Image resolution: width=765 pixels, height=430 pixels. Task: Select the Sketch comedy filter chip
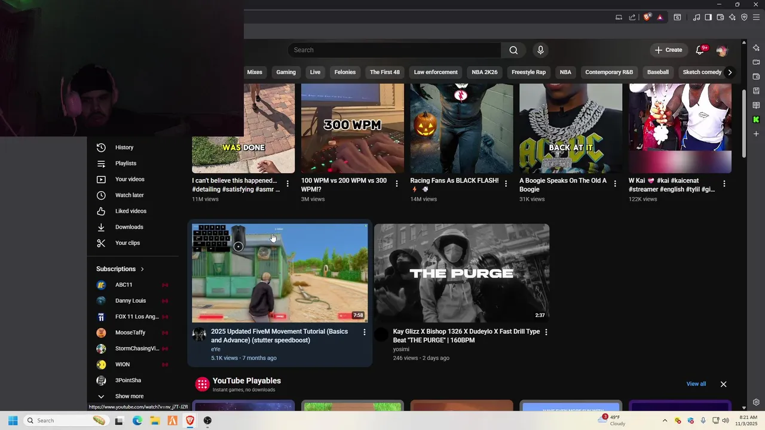(x=702, y=72)
